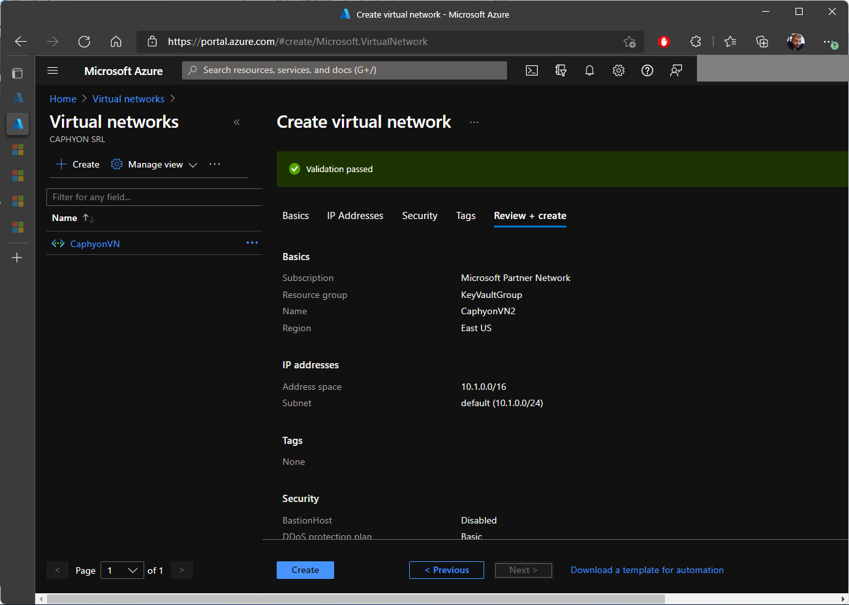Screen dimensions: 849x605
Task: Switch to the Basics tab
Action: click(296, 216)
